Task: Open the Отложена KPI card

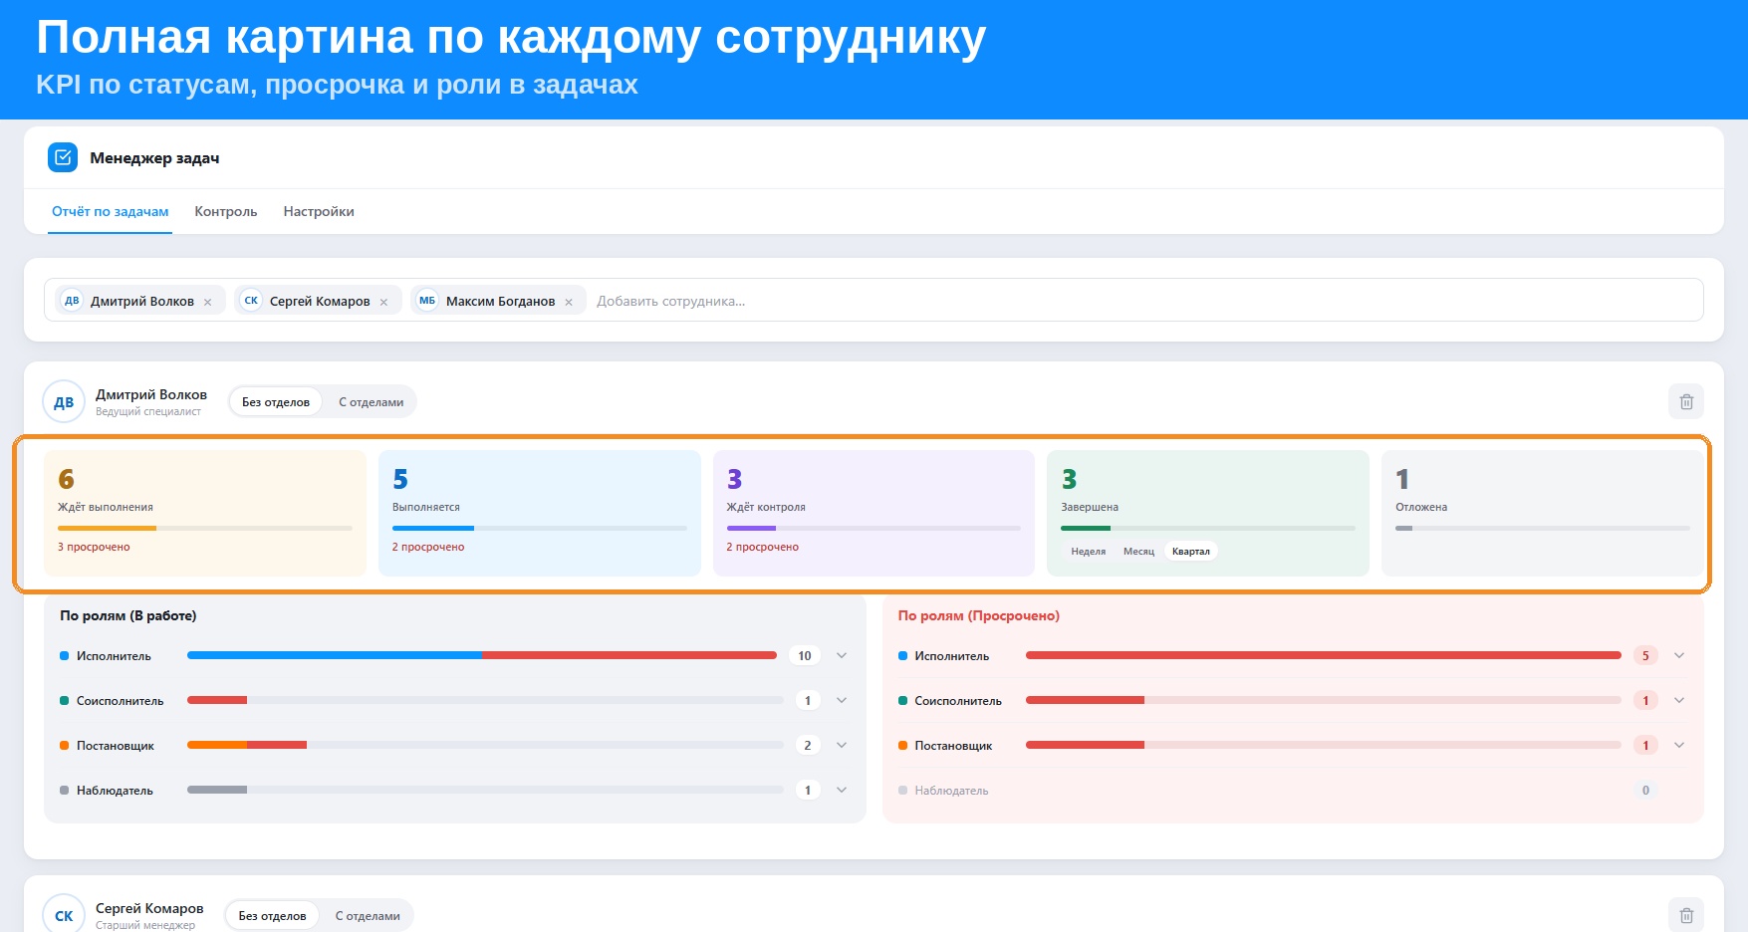Action: pyautogui.click(x=1543, y=513)
